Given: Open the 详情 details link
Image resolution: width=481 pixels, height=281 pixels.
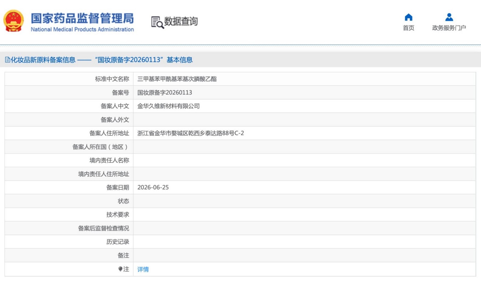Looking at the screenshot, I should click(143, 269).
